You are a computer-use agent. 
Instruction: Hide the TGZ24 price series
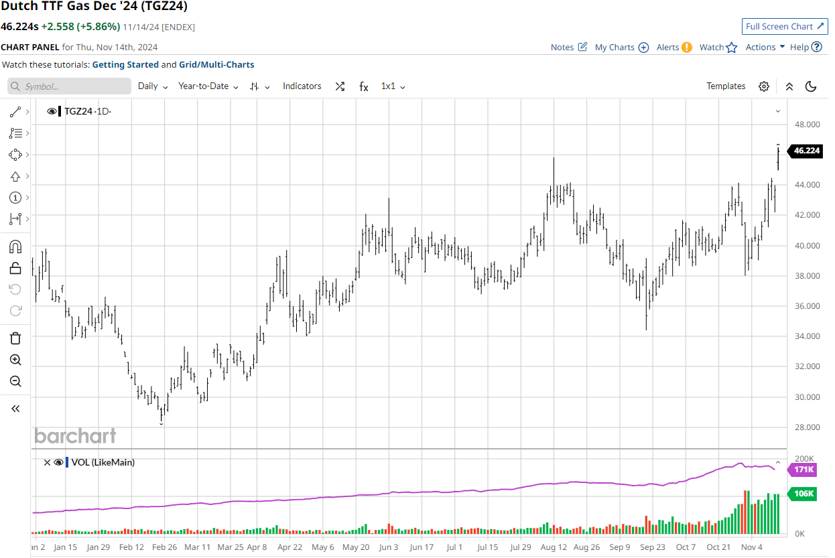coord(52,111)
